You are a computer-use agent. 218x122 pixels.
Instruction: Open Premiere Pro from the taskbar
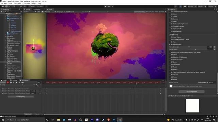(x=92, y=120)
